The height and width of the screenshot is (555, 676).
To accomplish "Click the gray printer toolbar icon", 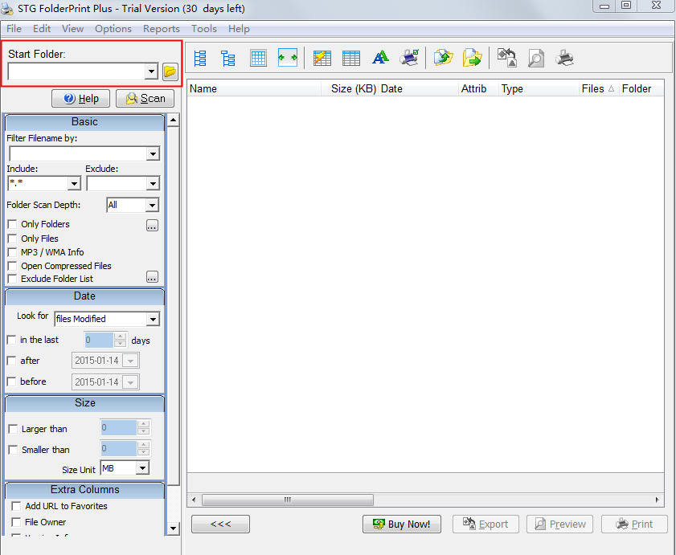I will click(x=564, y=58).
